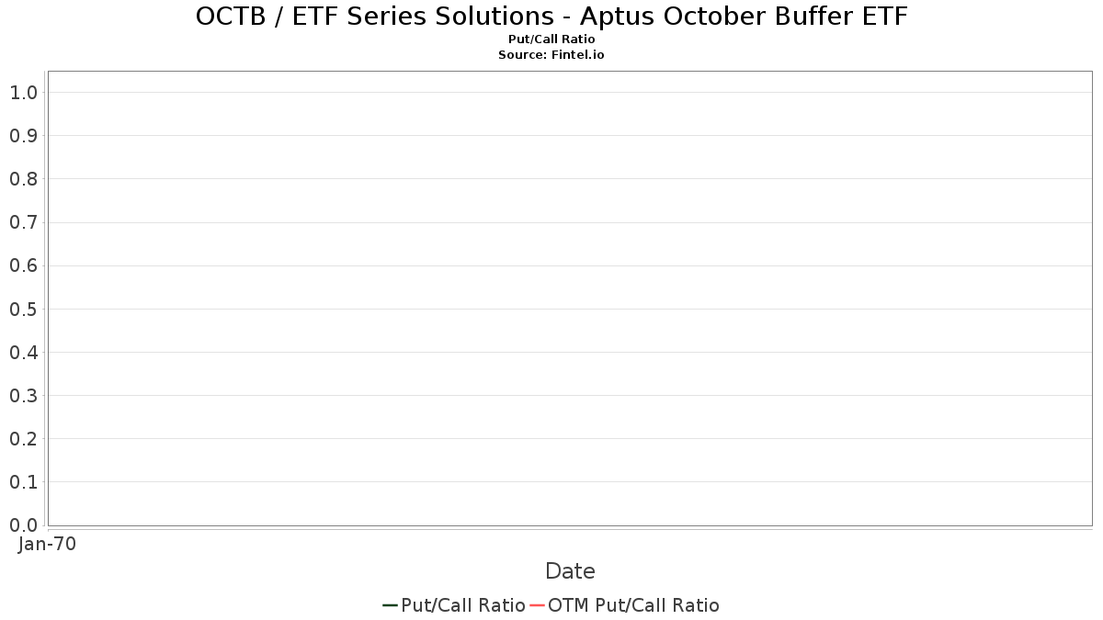The width and height of the screenshot is (1103, 620).
Task: Click the Source: Fintel.io text
Action: [x=551, y=55]
